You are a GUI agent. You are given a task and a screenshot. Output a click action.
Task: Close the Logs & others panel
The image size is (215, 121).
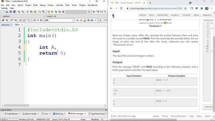106,110
